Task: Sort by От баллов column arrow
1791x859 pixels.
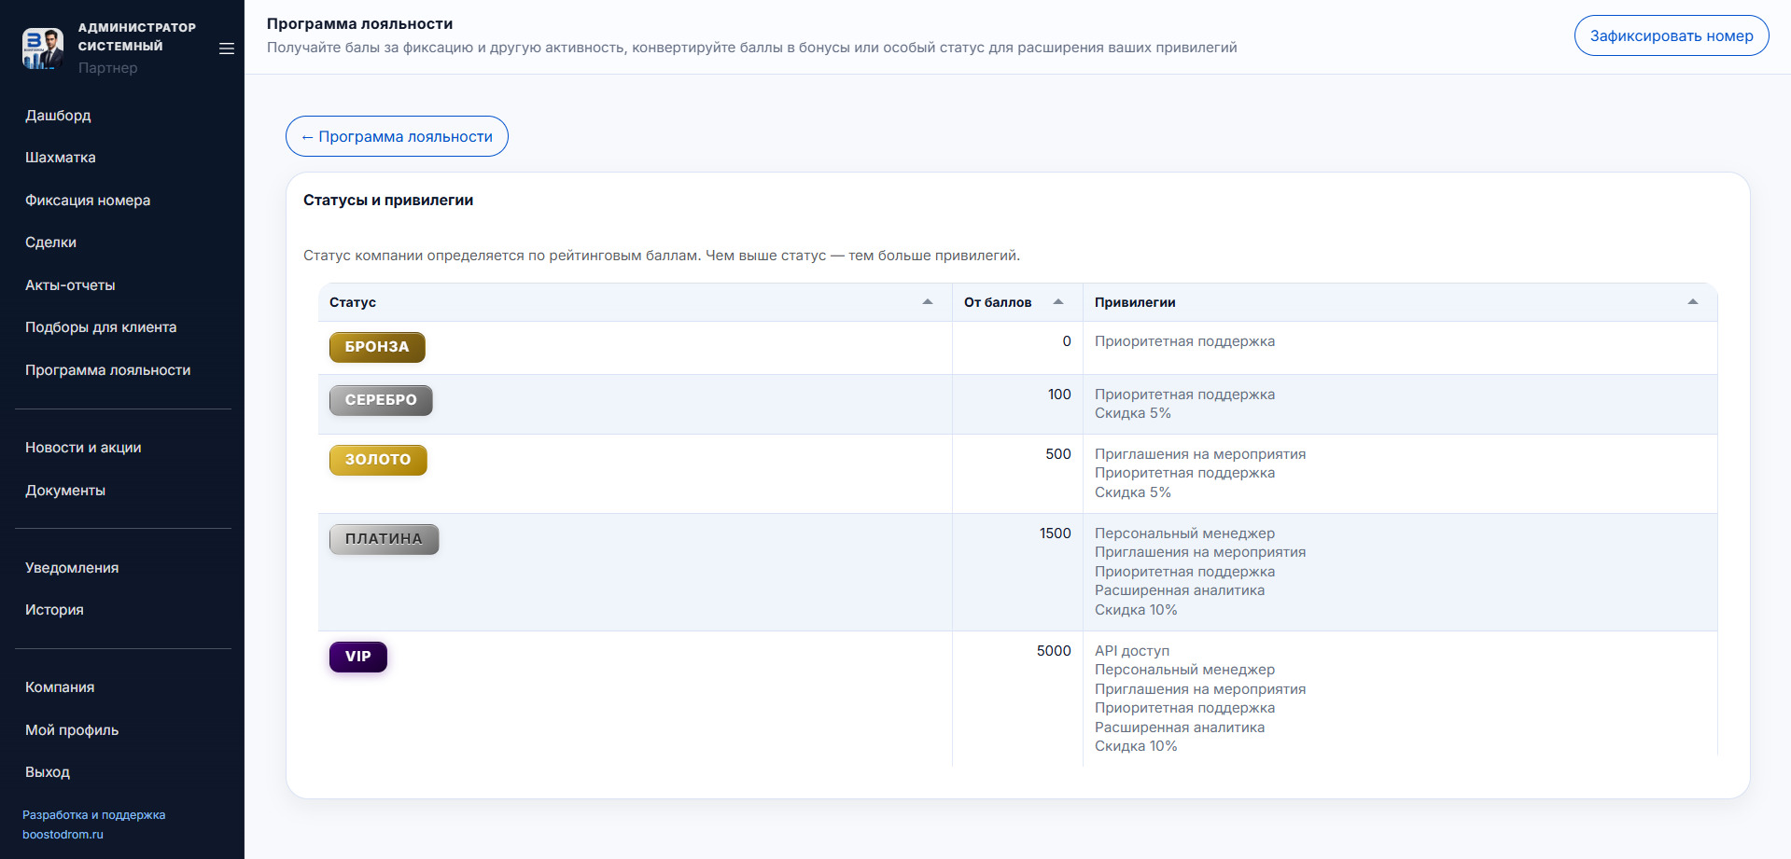Action: point(1057,302)
